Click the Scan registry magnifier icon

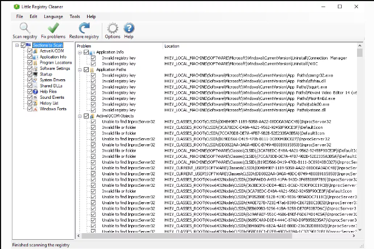[25, 28]
